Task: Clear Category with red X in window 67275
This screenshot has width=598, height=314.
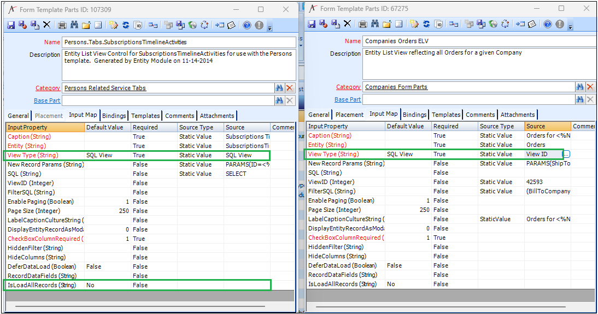Action: point(590,87)
